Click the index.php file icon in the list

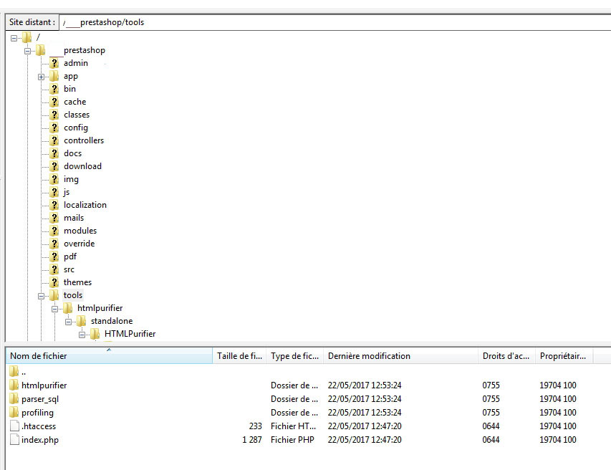coord(14,439)
